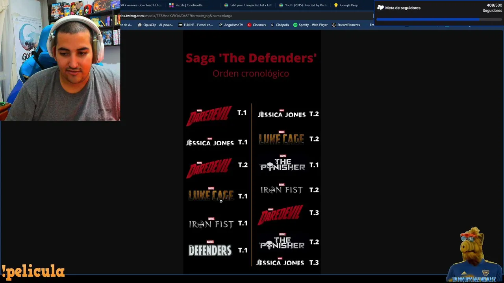The image size is (504, 283).
Task: Click the Daredevil T.1 logo
Action: coord(209,116)
